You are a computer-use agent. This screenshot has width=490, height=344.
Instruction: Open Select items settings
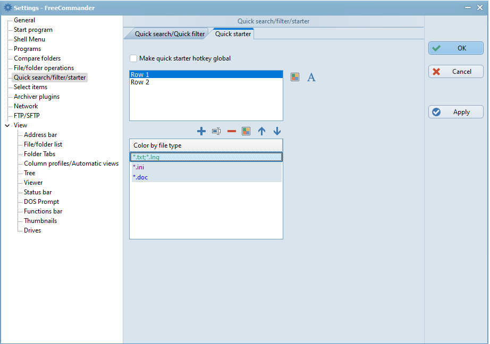click(31, 87)
